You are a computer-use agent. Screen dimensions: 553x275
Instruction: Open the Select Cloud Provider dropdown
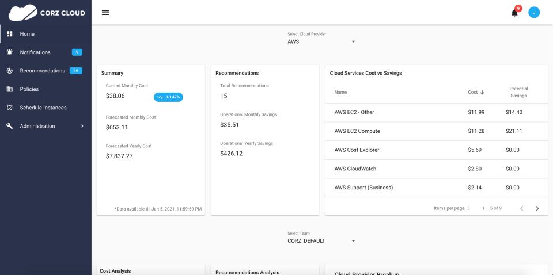click(x=321, y=41)
